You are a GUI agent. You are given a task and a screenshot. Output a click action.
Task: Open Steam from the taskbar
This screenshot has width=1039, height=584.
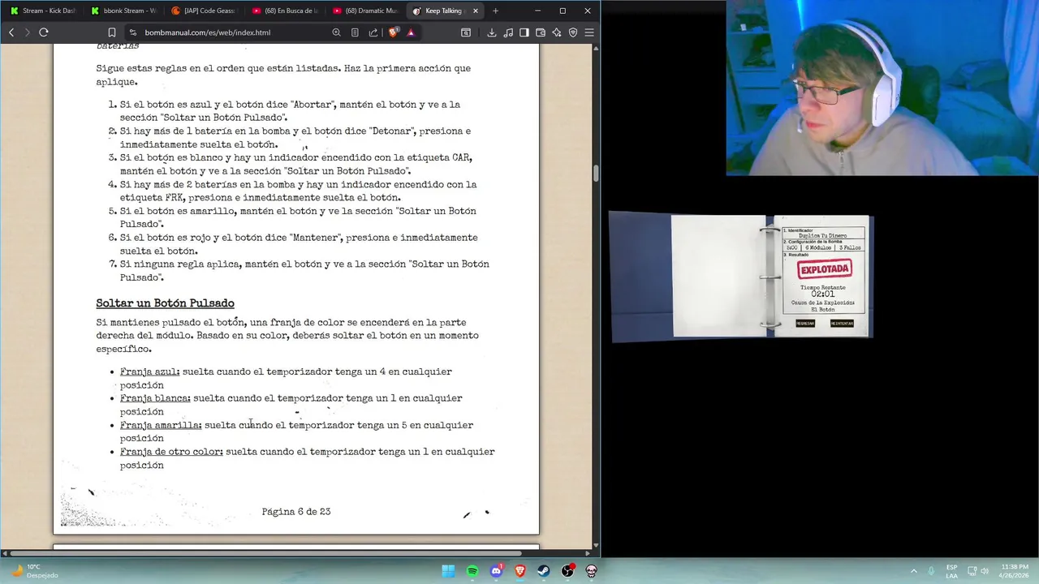544,571
